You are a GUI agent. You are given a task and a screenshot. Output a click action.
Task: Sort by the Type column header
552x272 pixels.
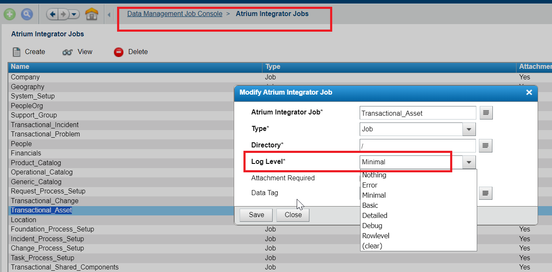coord(389,67)
